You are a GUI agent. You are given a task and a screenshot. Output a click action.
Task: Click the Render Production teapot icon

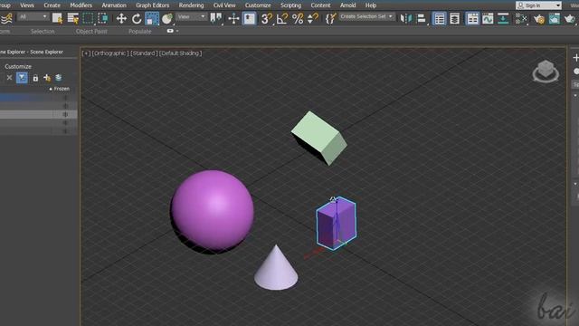(x=569, y=18)
